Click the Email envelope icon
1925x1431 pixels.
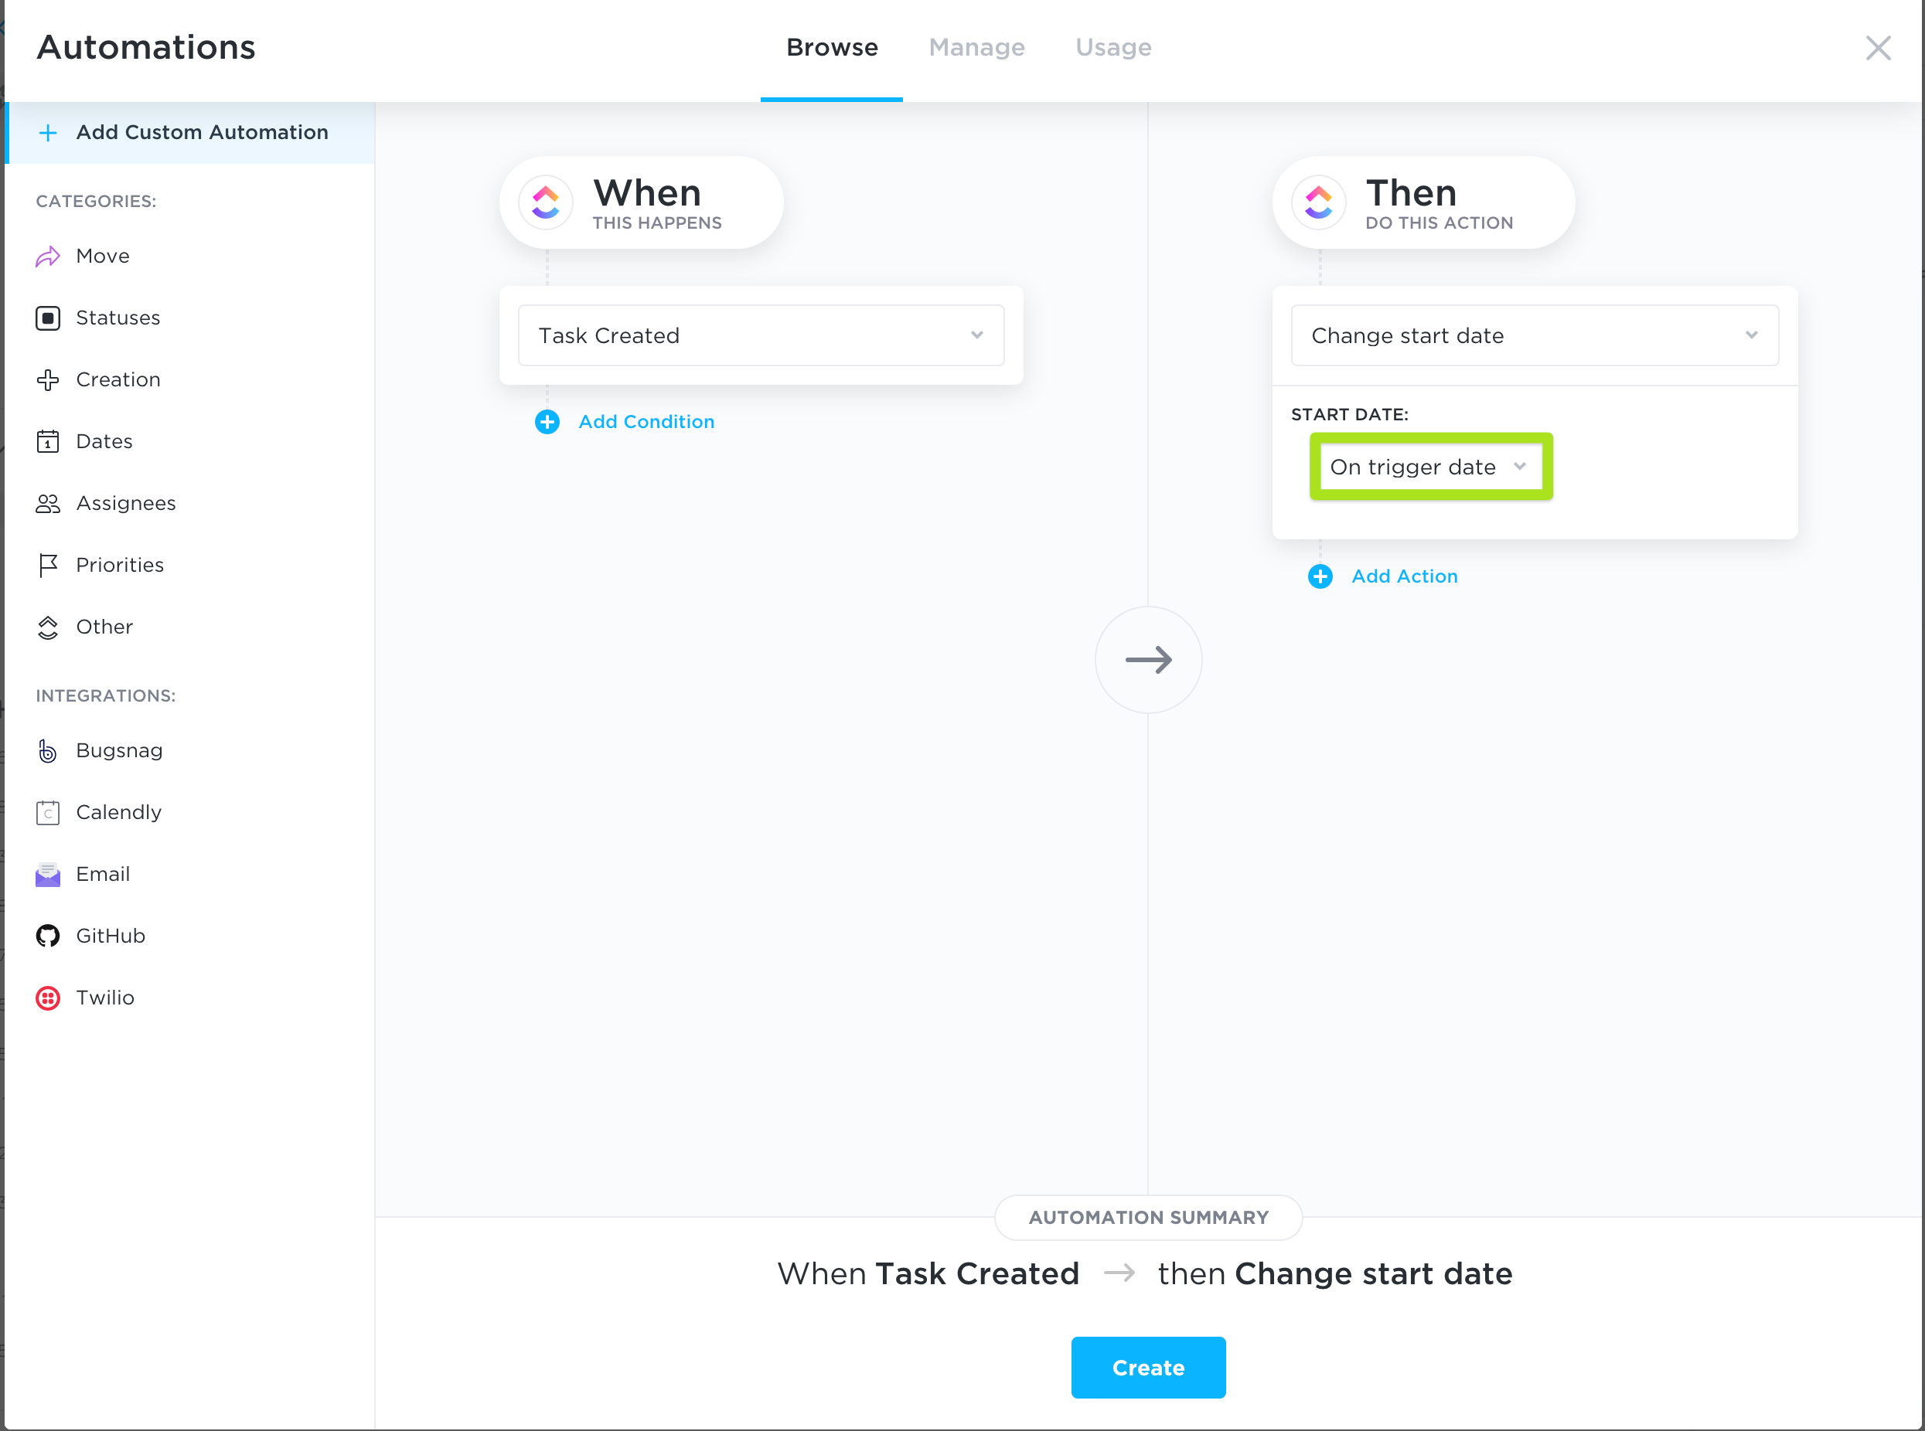48,874
